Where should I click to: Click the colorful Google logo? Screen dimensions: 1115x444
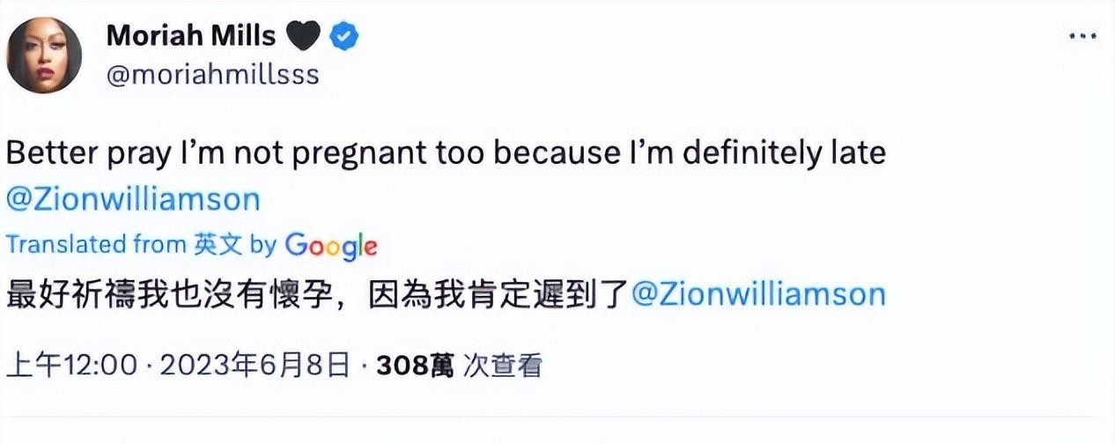coord(330,246)
